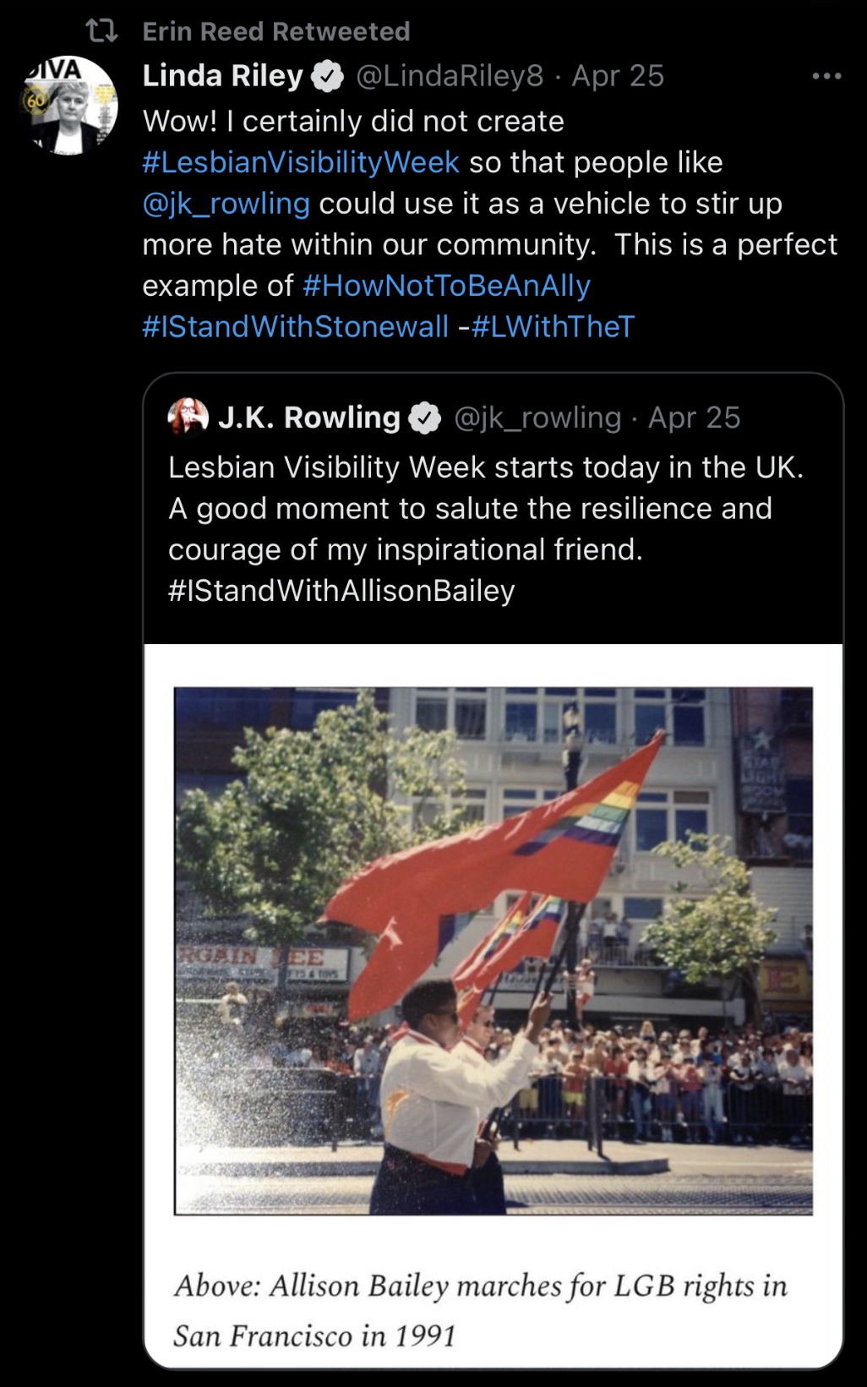Click J.K. Rowling's small avatar
Screen dimensions: 867x1387
coord(188,418)
